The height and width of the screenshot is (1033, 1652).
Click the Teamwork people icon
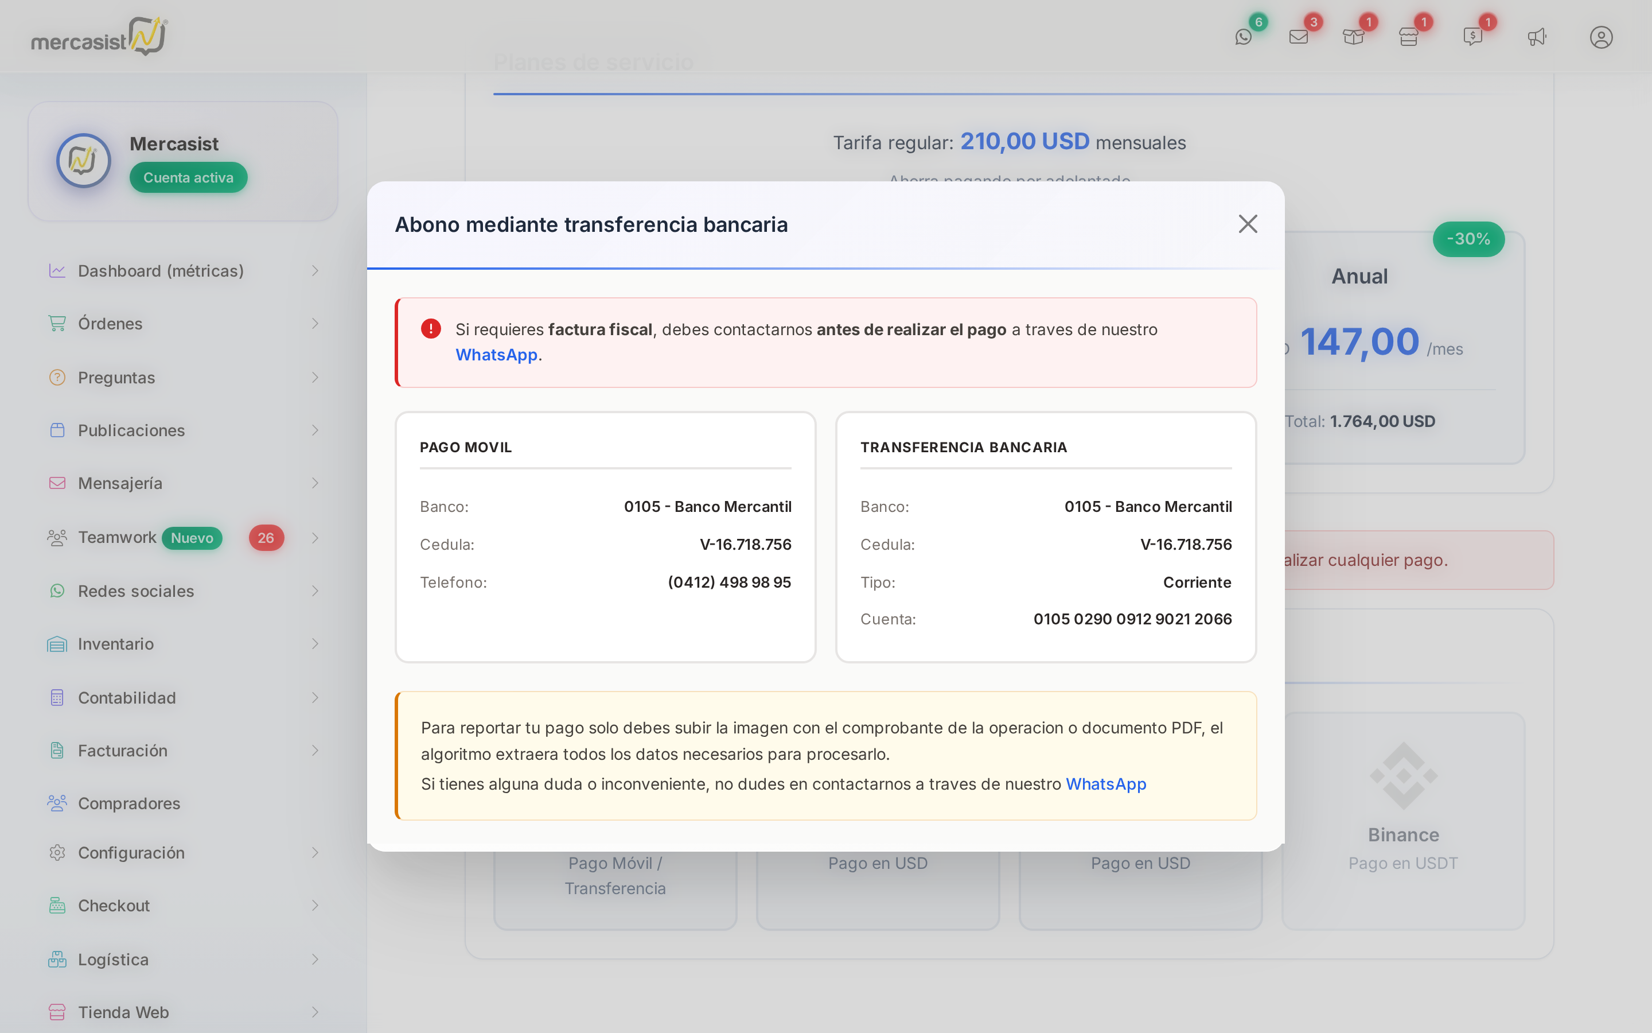(57, 538)
